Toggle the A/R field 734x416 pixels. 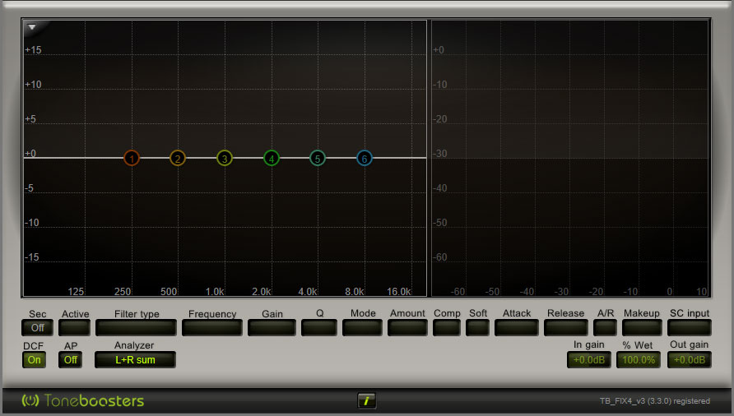pos(606,327)
